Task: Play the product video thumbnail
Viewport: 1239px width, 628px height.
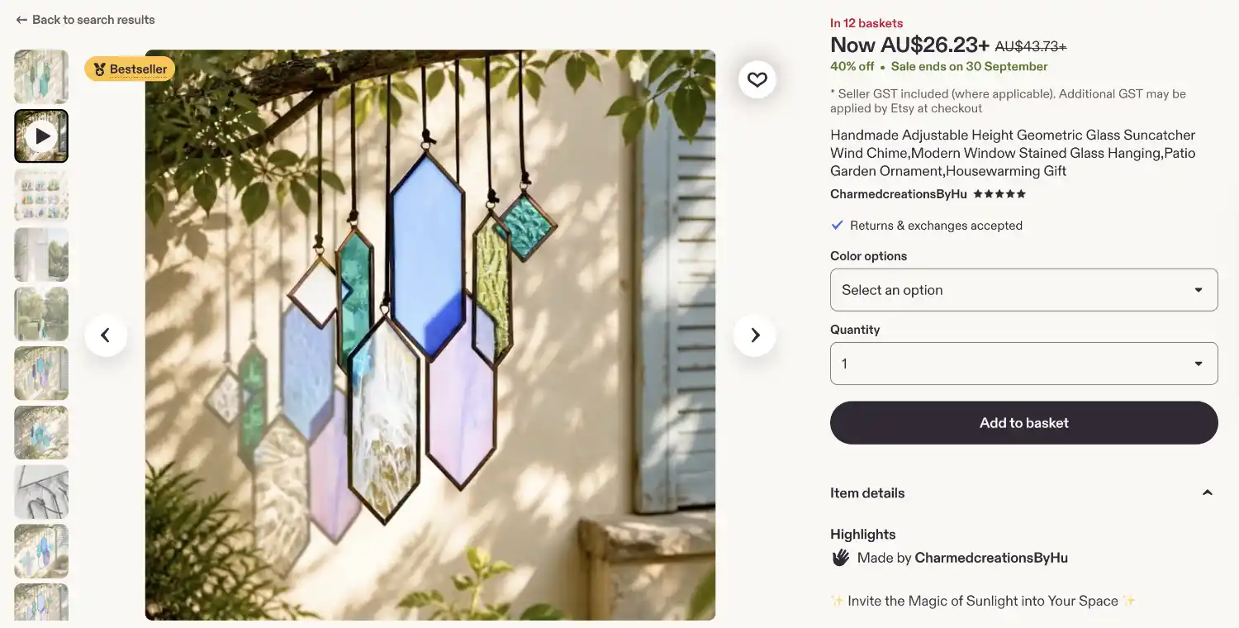Action: [x=41, y=136]
